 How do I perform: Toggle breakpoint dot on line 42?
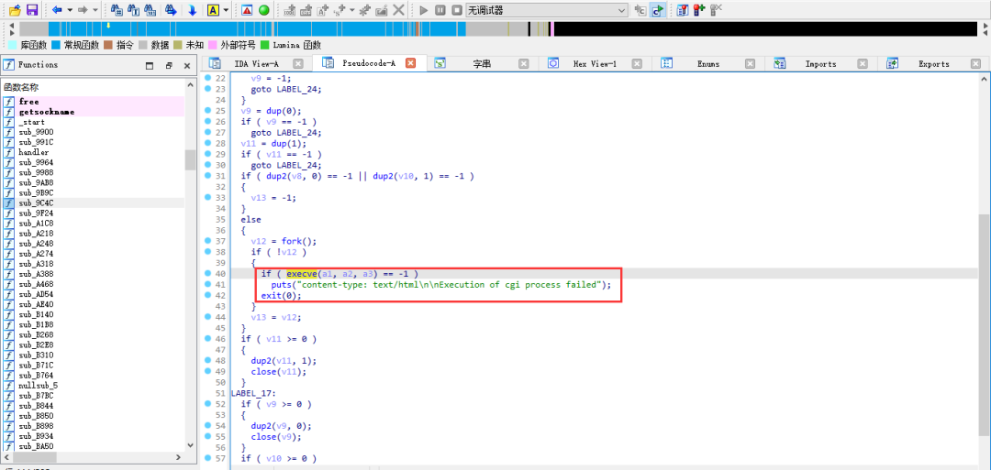pos(208,295)
